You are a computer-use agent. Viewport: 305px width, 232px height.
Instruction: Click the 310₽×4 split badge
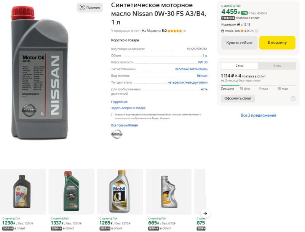pyautogui.click(x=8, y=229)
